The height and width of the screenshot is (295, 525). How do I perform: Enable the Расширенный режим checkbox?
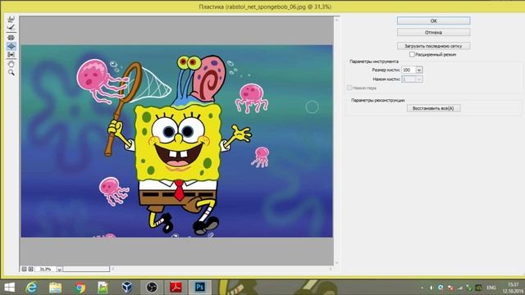[412, 54]
